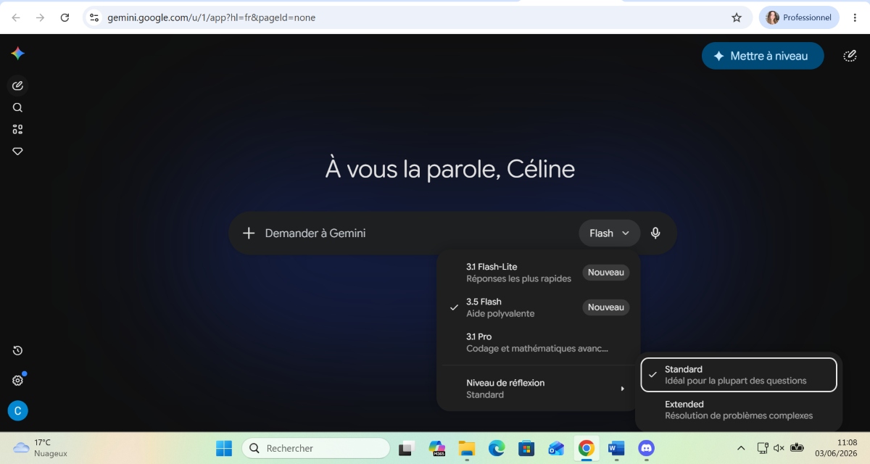
Task: Click the microphone icon
Action: coord(655,233)
